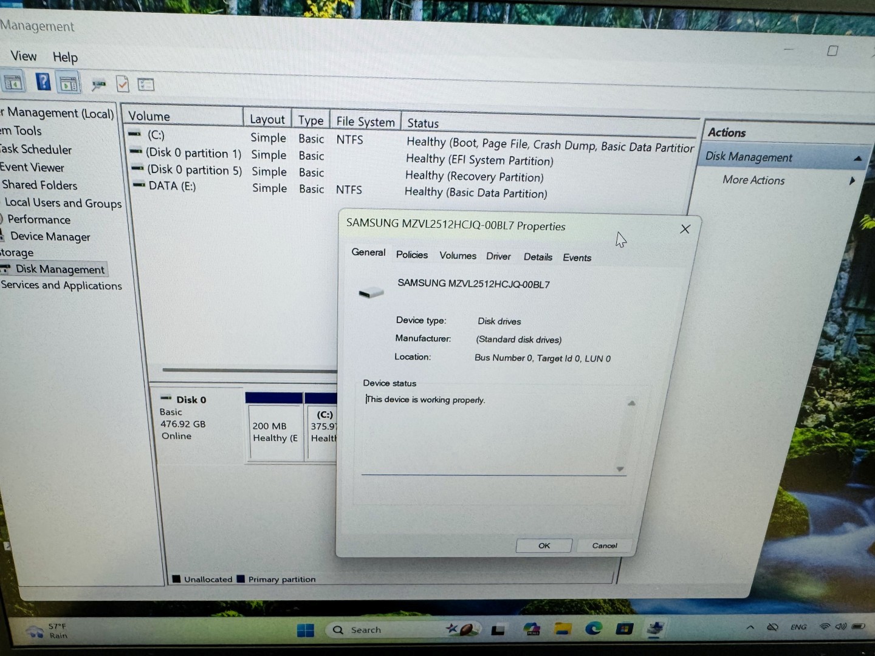This screenshot has width=875, height=656.
Task: Click the blue Help question mark toolbar icon
Action: tap(43, 81)
